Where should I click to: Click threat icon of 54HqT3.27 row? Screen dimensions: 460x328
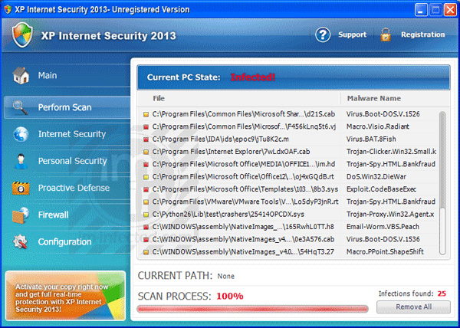click(146, 252)
